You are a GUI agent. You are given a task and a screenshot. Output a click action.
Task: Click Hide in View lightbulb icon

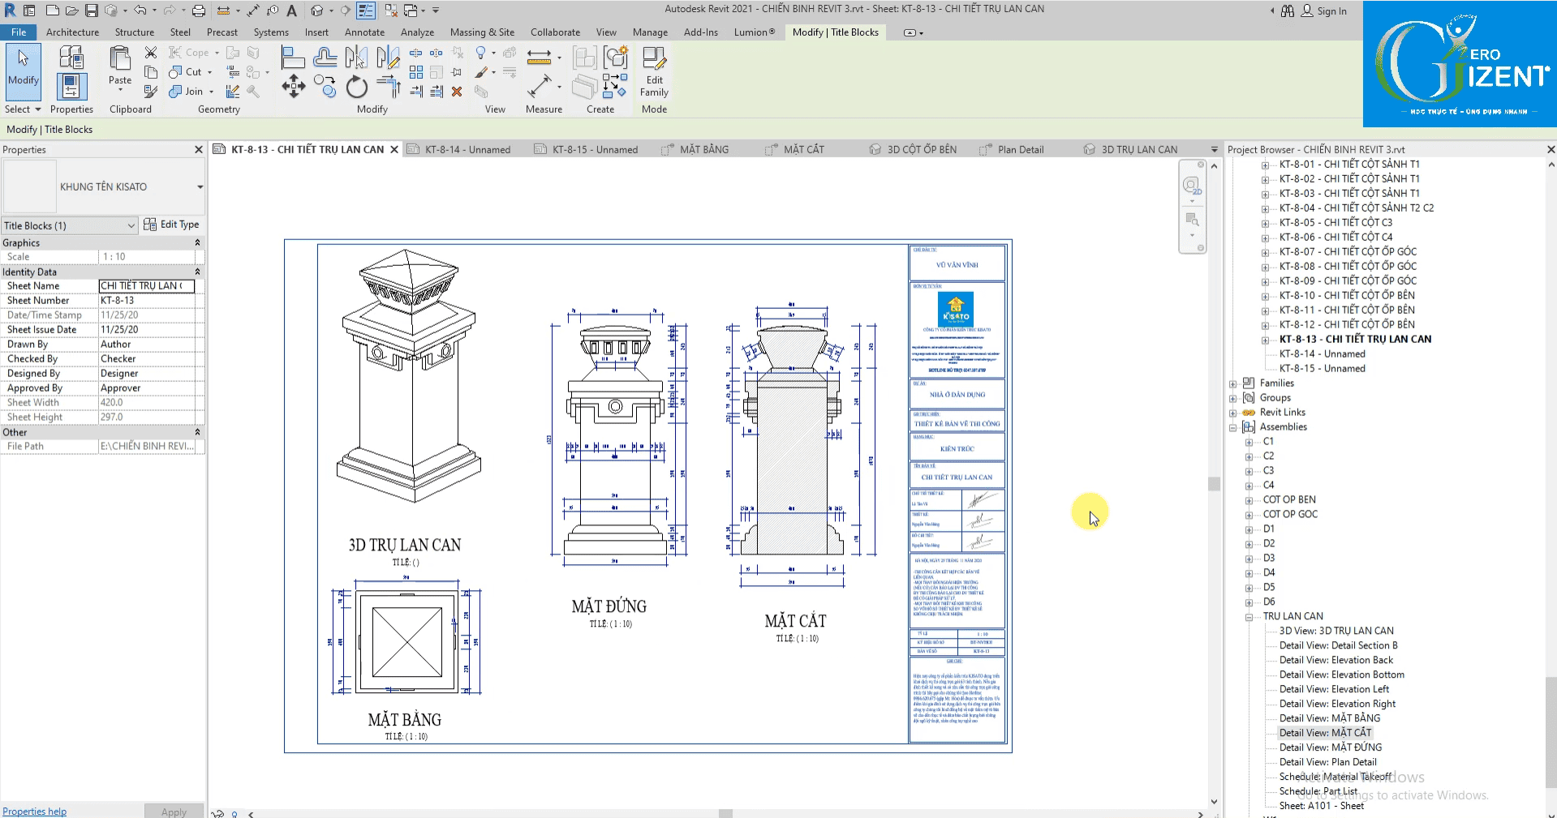[x=481, y=53]
